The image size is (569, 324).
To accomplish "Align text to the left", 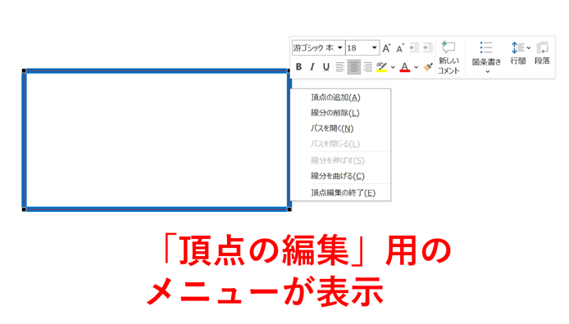I will click(x=339, y=67).
